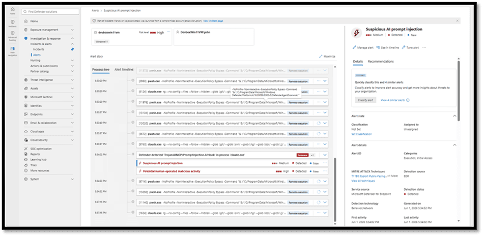This screenshot has width=483, height=236.
Task: Collapse Investigation & response section
Action: 72,39
